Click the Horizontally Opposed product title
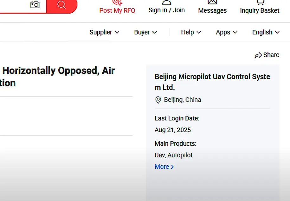Viewport: 290px width, 201px height. (57, 77)
